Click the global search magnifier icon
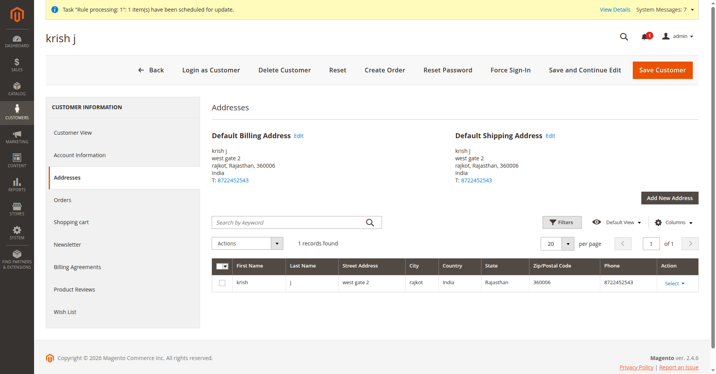This screenshot has width=716, height=374. coord(624,37)
